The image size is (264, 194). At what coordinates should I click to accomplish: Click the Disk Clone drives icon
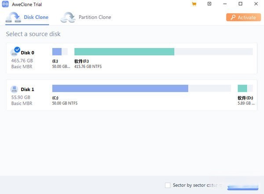(x=13, y=17)
